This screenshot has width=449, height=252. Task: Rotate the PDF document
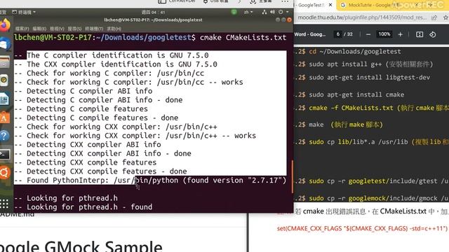(433, 34)
